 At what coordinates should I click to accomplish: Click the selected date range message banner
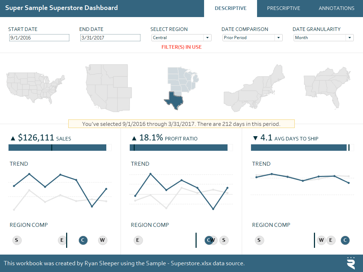point(181,124)
